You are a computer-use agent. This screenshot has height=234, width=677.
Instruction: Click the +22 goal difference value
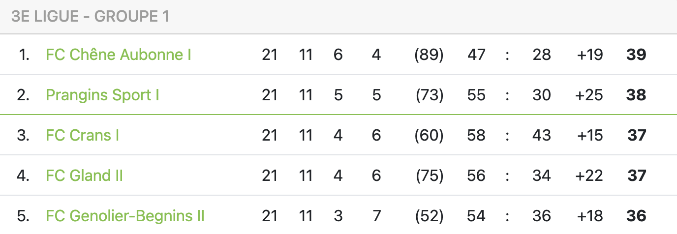click(589, 175)
